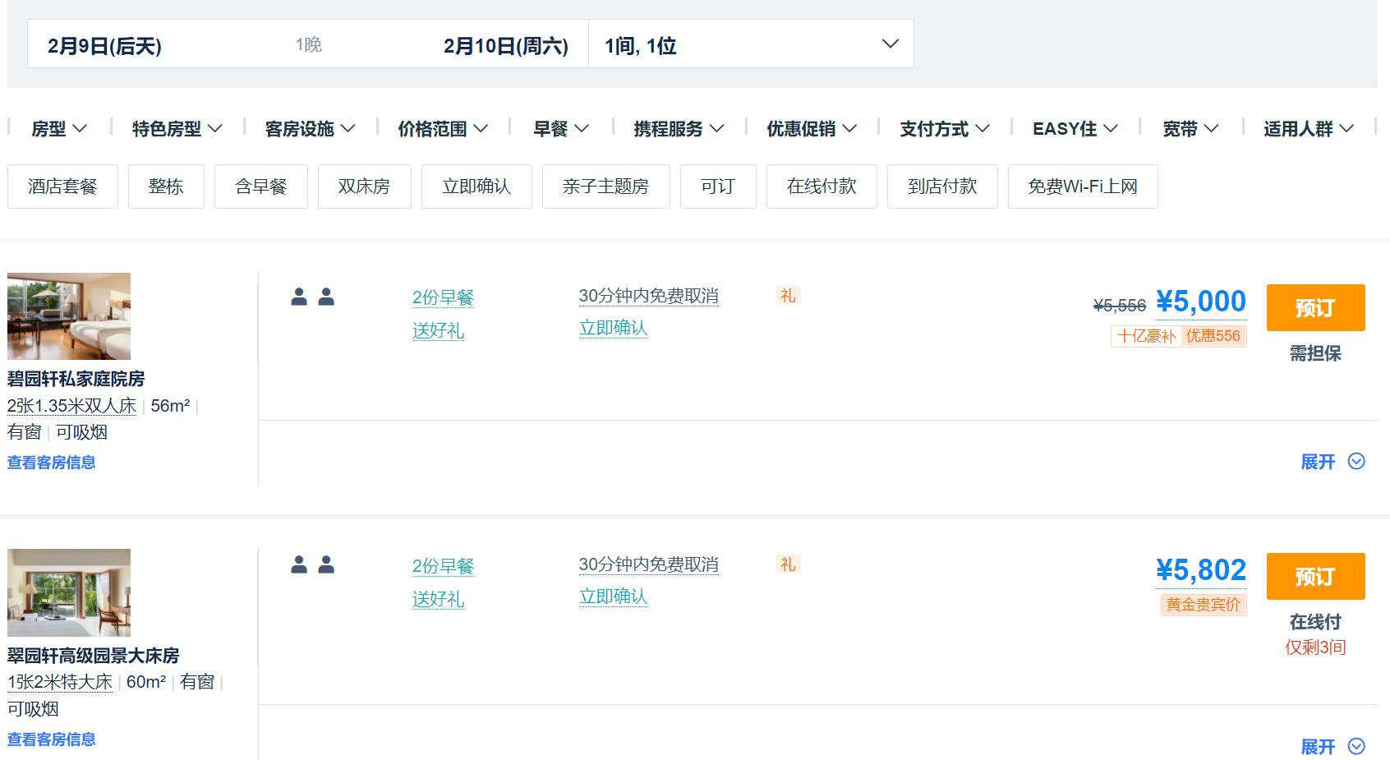Open the 价格范围 filter dropdown
This screenshot has height=760, width=1390.
[443, 129]
